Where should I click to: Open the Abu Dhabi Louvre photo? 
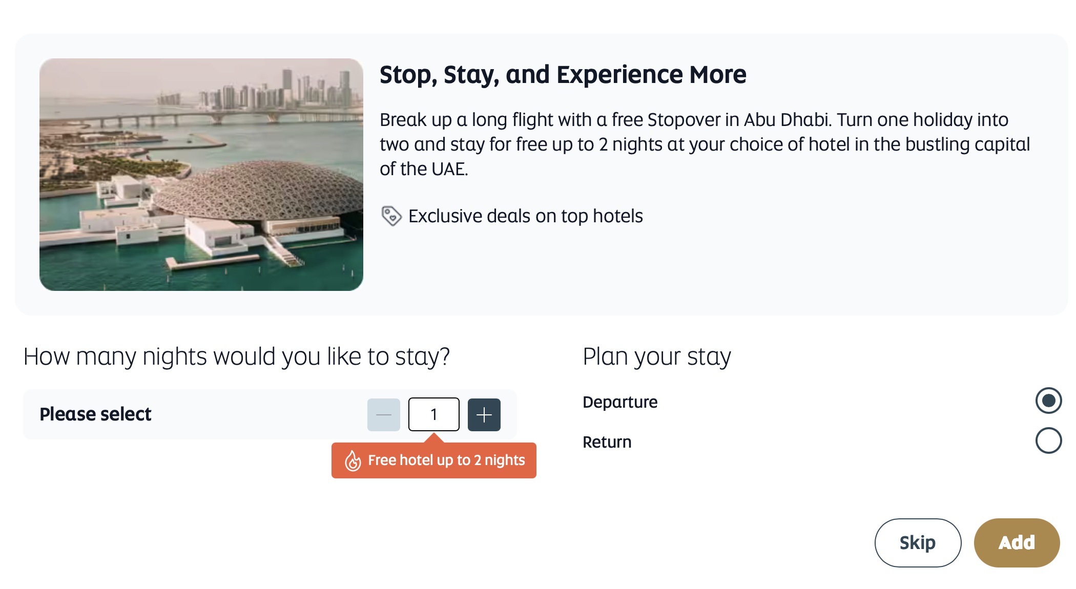(201, 175)
